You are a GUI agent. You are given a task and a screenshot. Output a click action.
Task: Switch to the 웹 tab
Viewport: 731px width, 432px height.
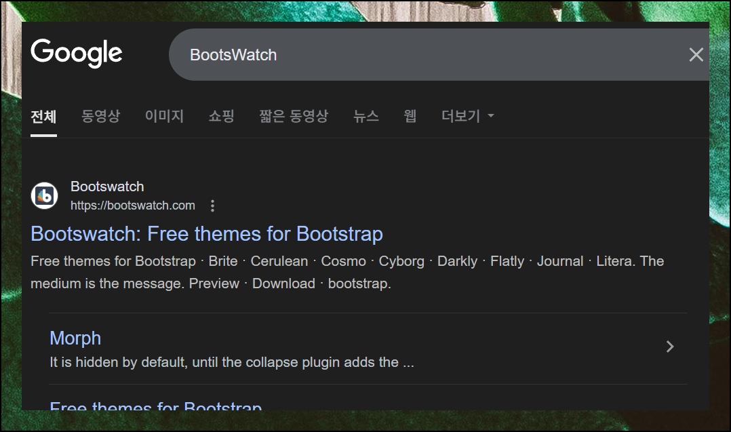tap(410, 115)
